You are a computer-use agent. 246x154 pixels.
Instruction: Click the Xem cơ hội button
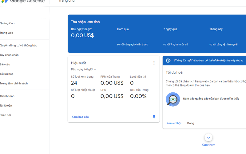click(x=174, y=123)
